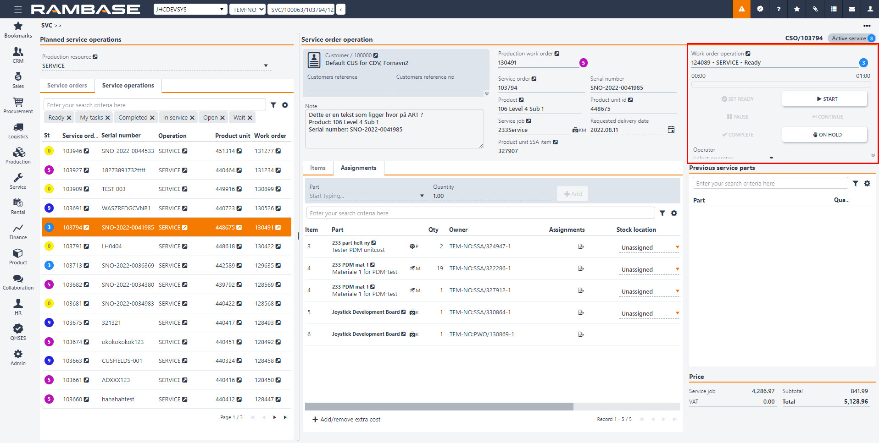Switch to the Items tab

(x=317, y=168)
